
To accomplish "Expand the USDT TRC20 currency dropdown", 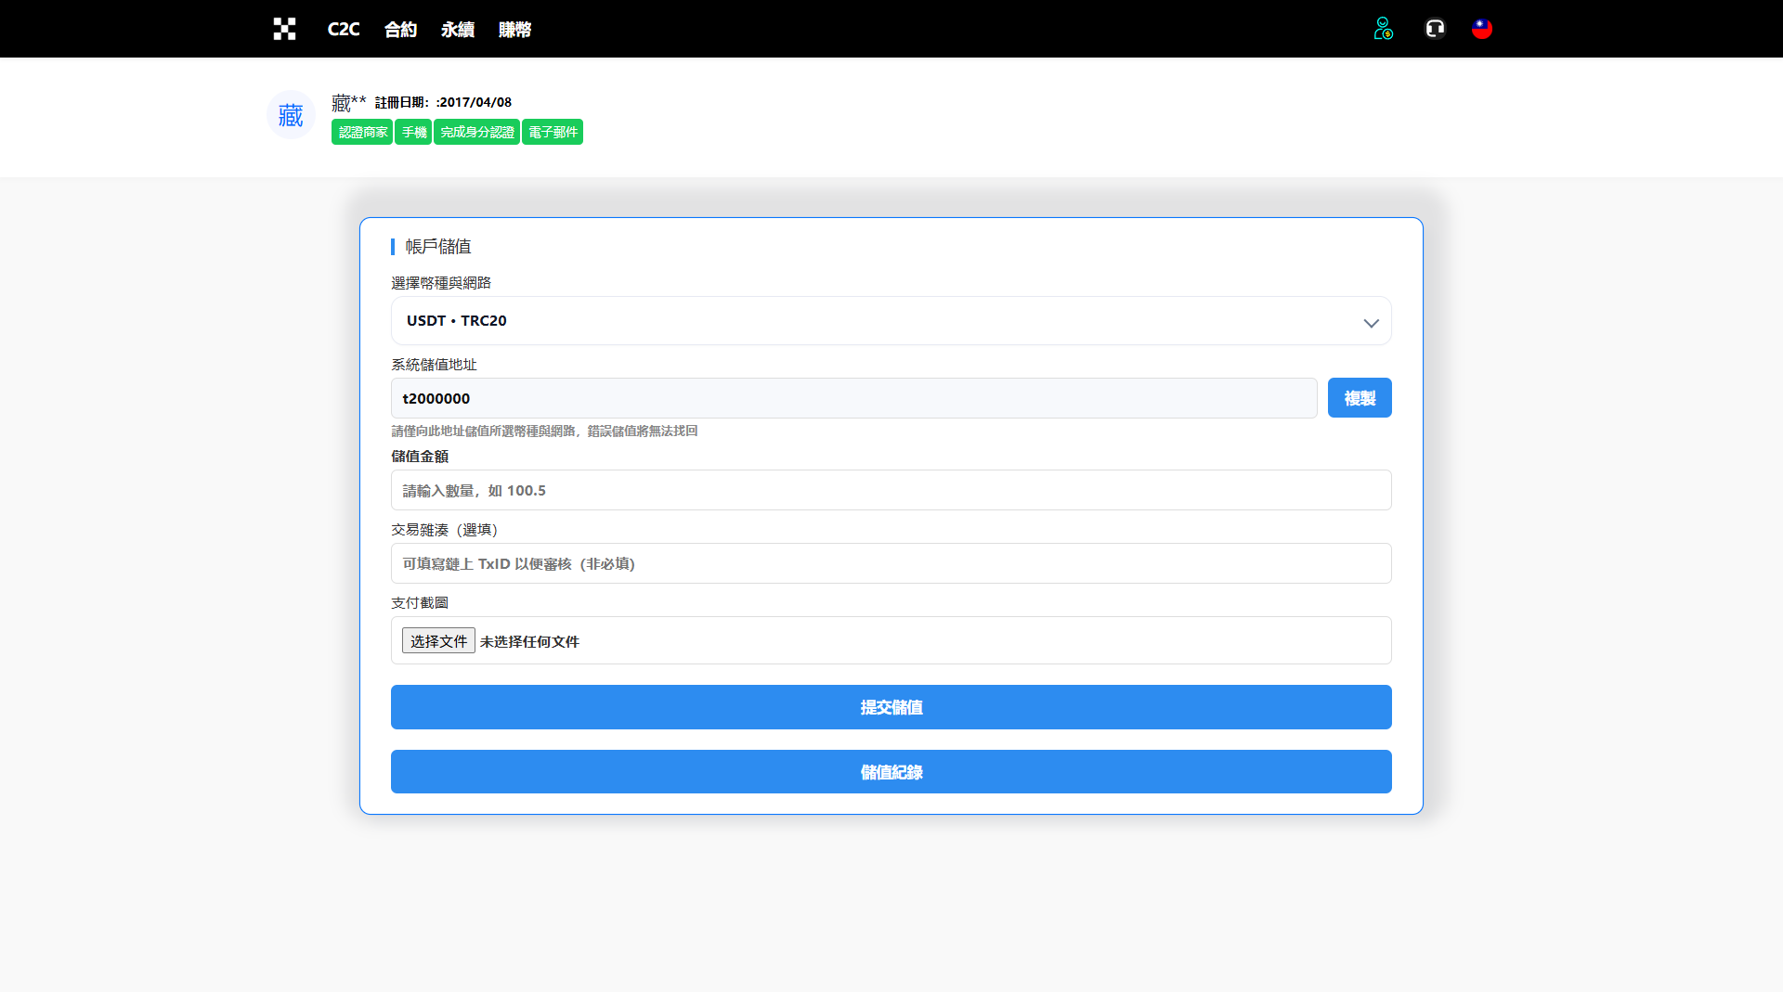I will tap(873, 321).
